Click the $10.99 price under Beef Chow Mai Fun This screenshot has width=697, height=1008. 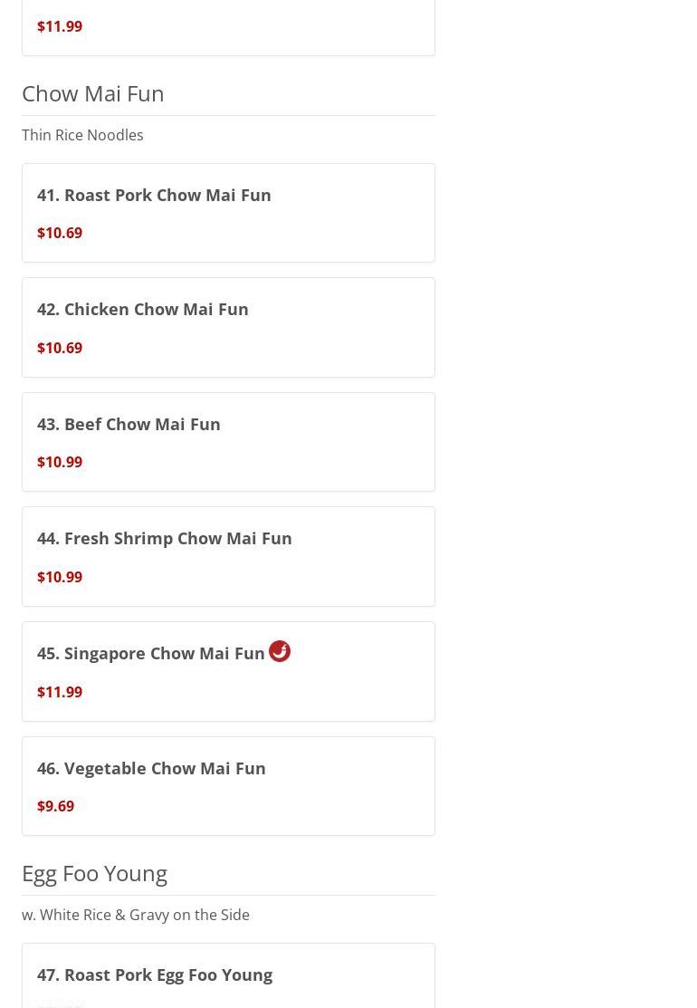click(x=60, y=462)
